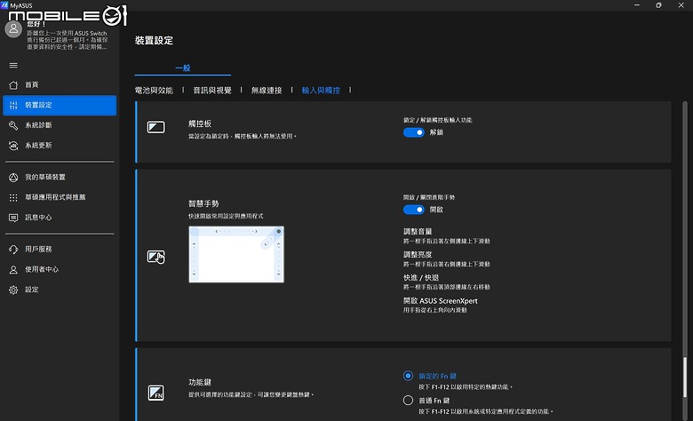Click the app grid icon for 華碩應用程式與推薦
The image size is (693, 421).
[13, 197]
